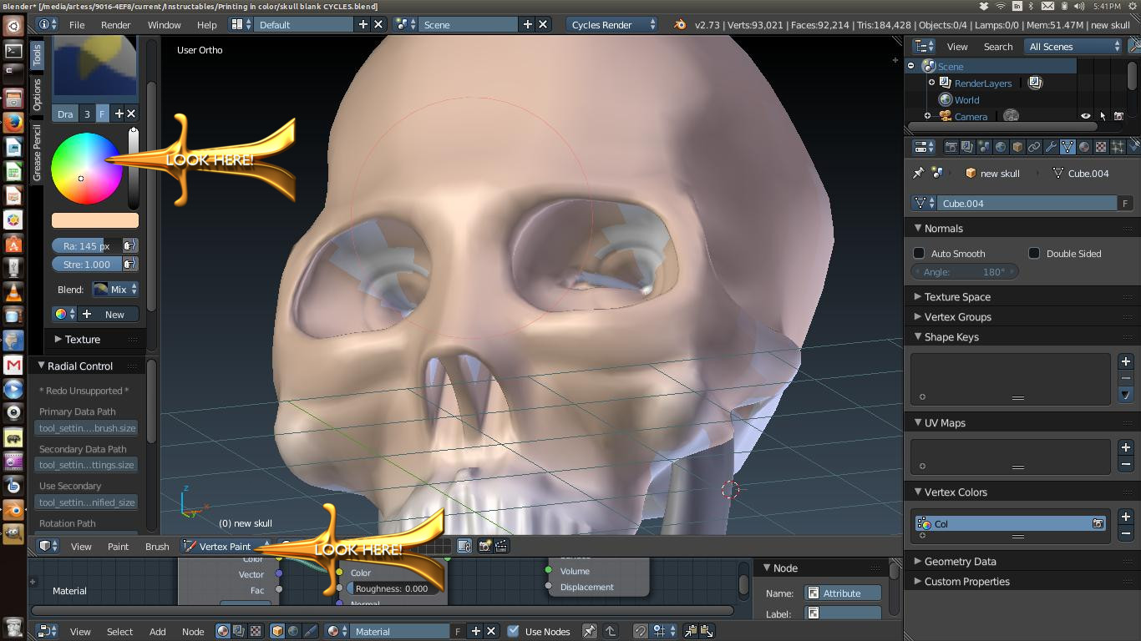Image resolution: width=1141 pixels, height=641 pixels.
Task: Open World properties tab
Action: tap(1001, 147)
